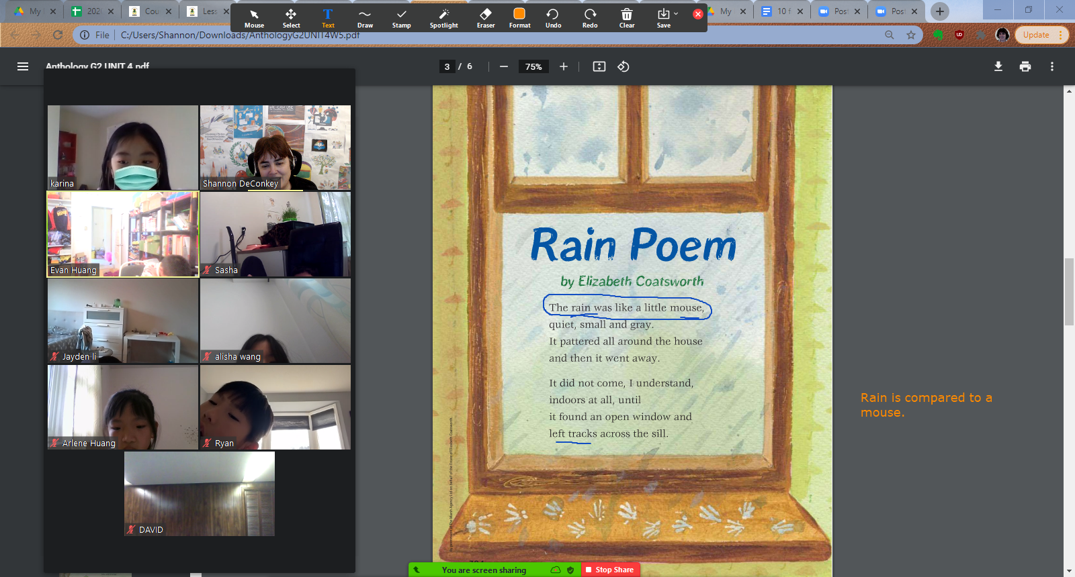This screenshot has height=577, width=1075.
Task: Select the Eraser tool
Action: [486, 18]
